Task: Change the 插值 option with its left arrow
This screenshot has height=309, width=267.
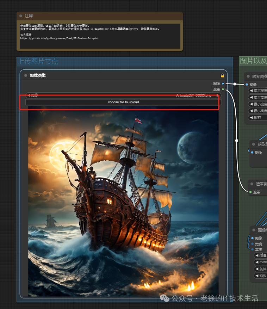Action: pos(257,255)
